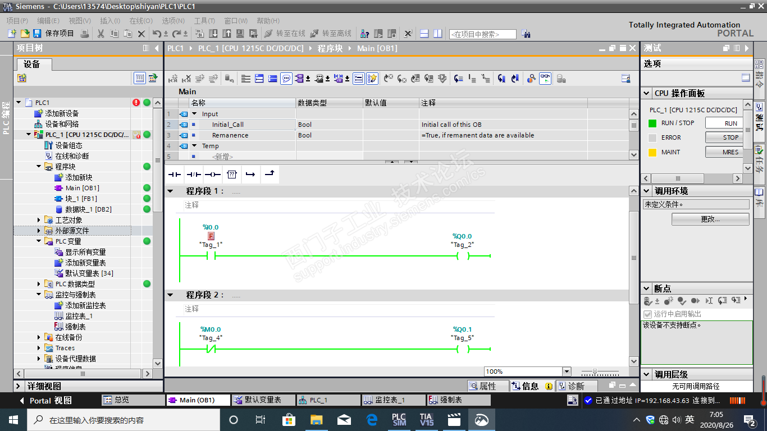Insert a normally open contact instruction
This screenshot has width=767, height=431.
point(175,175)
